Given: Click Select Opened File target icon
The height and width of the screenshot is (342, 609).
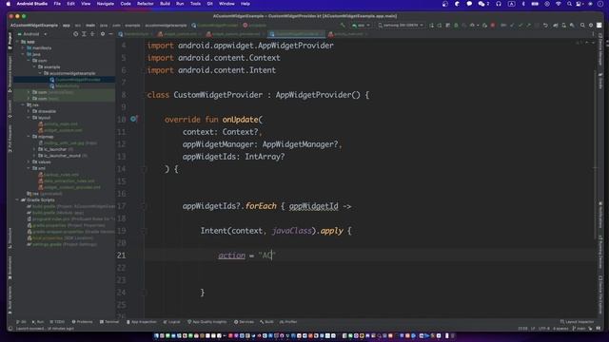Looking at the screenshot, I should [x=76, y=34].
